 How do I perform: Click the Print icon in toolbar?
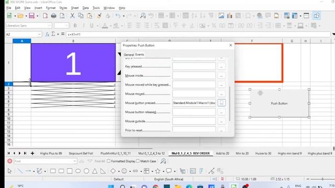pos(53,16)
